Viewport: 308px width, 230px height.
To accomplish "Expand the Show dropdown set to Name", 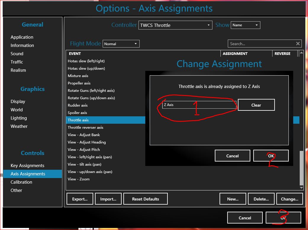I will (x=245, y=25).
